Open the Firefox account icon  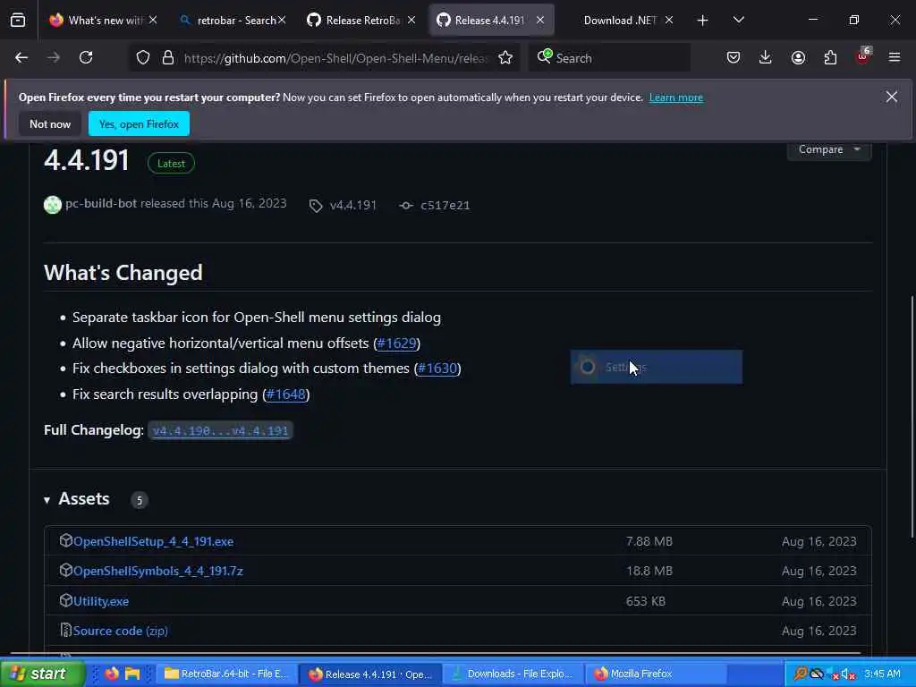click(798, 57)
